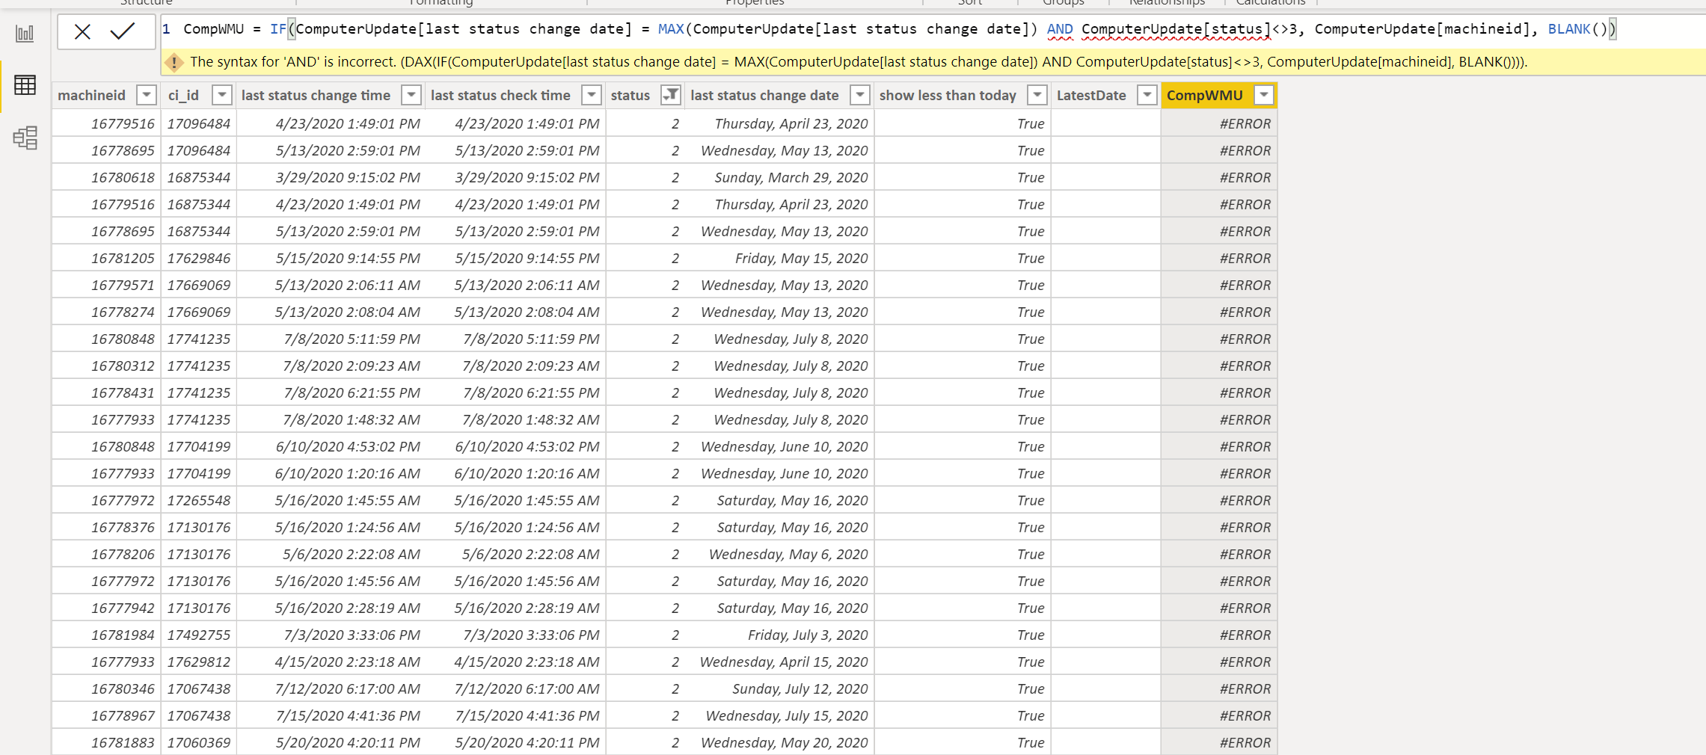Viewport: 1706px width, 755px height.
Task: Open the active status column filter button
Action: point(671,95)
